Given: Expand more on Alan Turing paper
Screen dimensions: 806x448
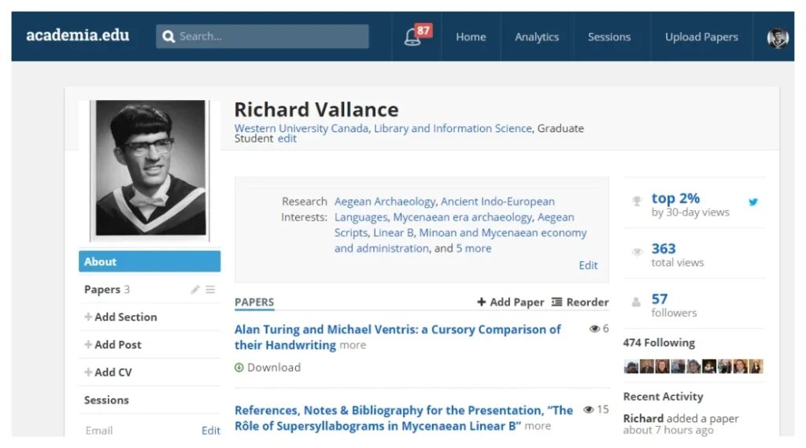Looking at the screenshot, I should (x=353, y=345).
